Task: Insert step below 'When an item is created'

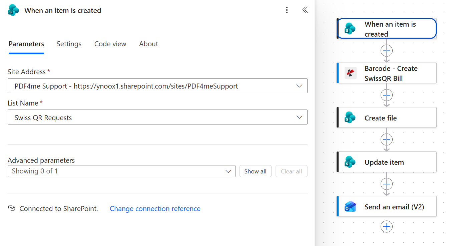Action: (387, 51)
